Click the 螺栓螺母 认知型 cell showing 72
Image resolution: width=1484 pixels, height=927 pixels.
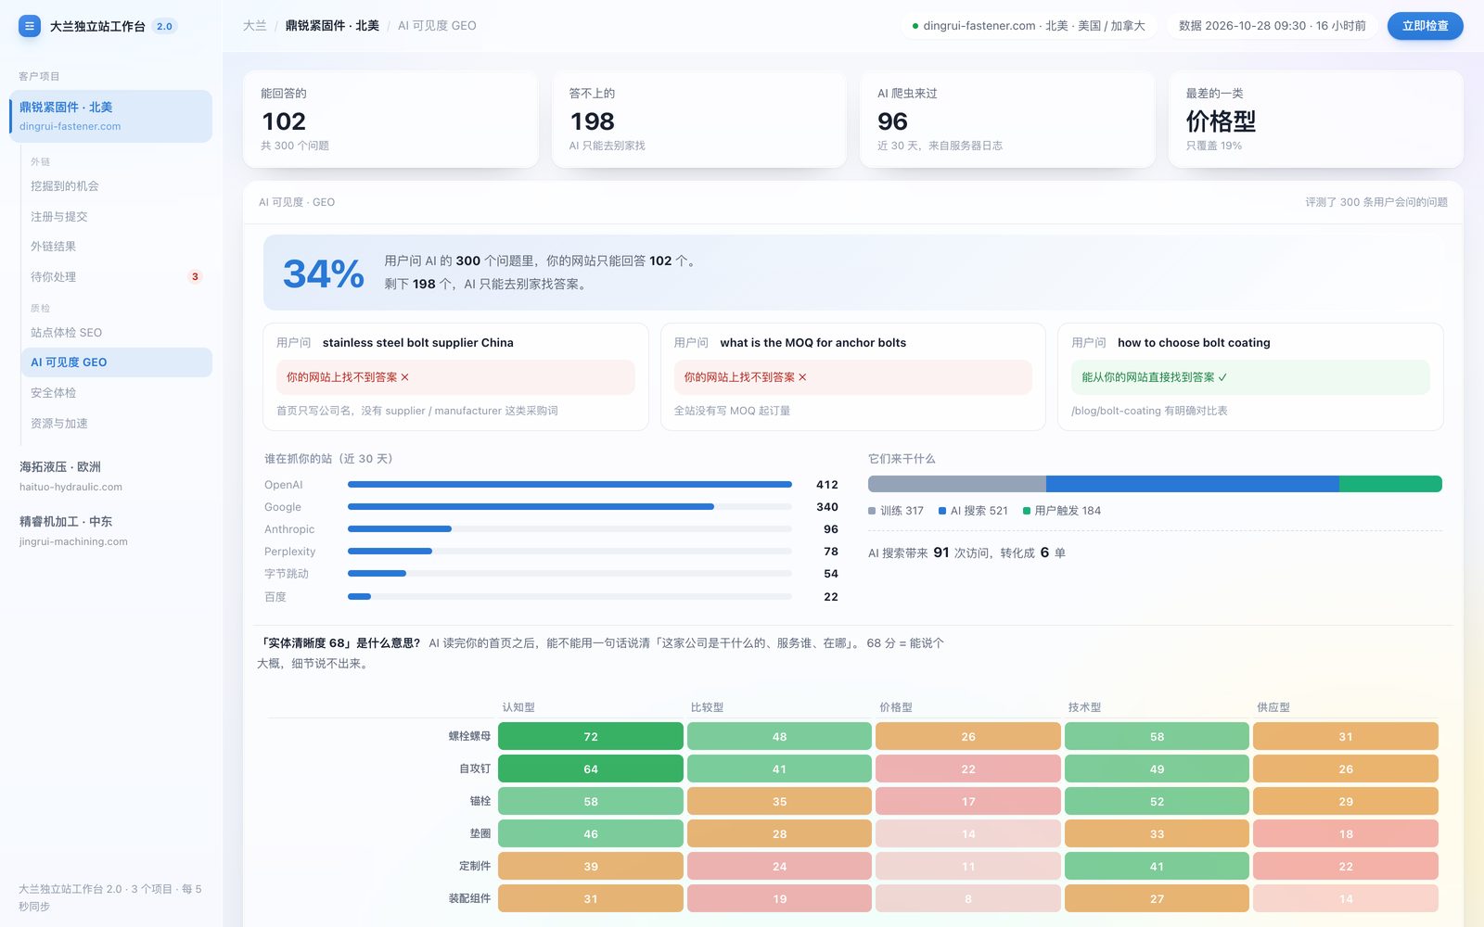591,736
